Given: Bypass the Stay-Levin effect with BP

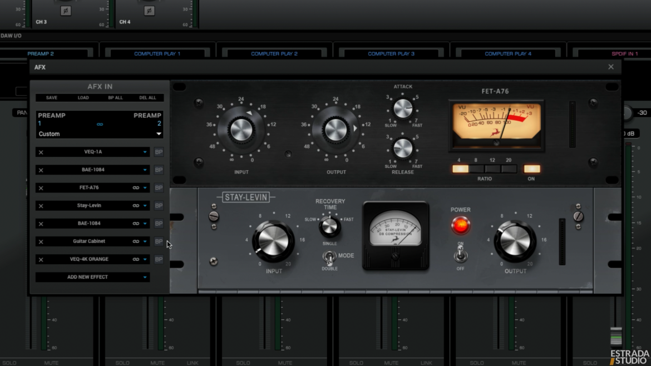Looking at the screenshot, I should [159, 205].
